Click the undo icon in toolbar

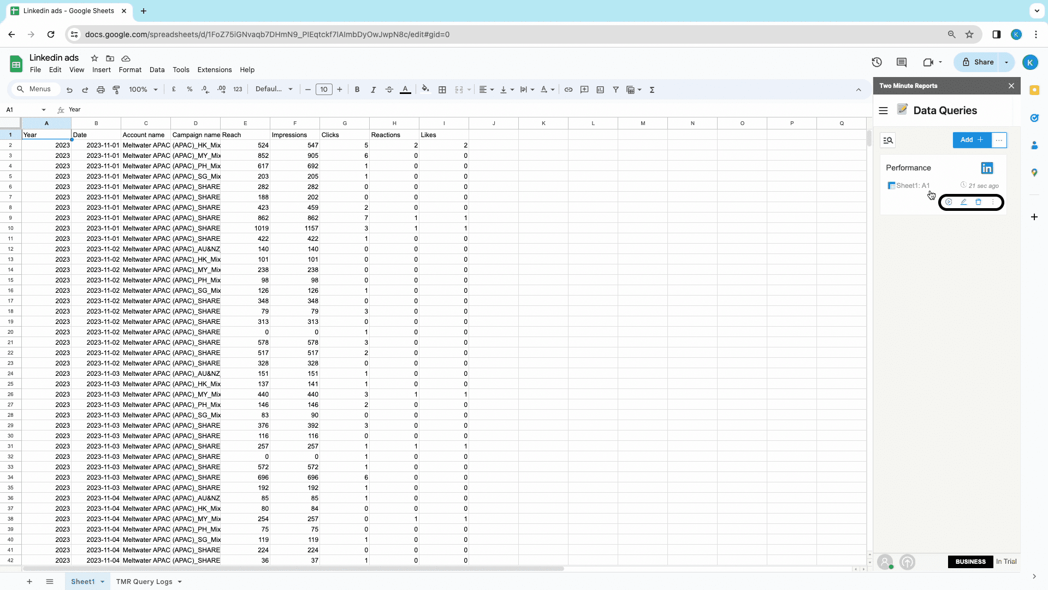(69, 90)
